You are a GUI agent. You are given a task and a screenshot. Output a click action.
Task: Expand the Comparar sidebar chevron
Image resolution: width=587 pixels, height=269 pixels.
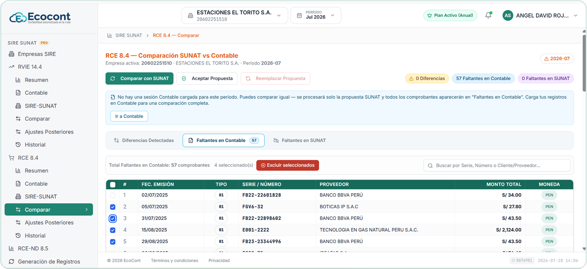(x=86, y=210)
